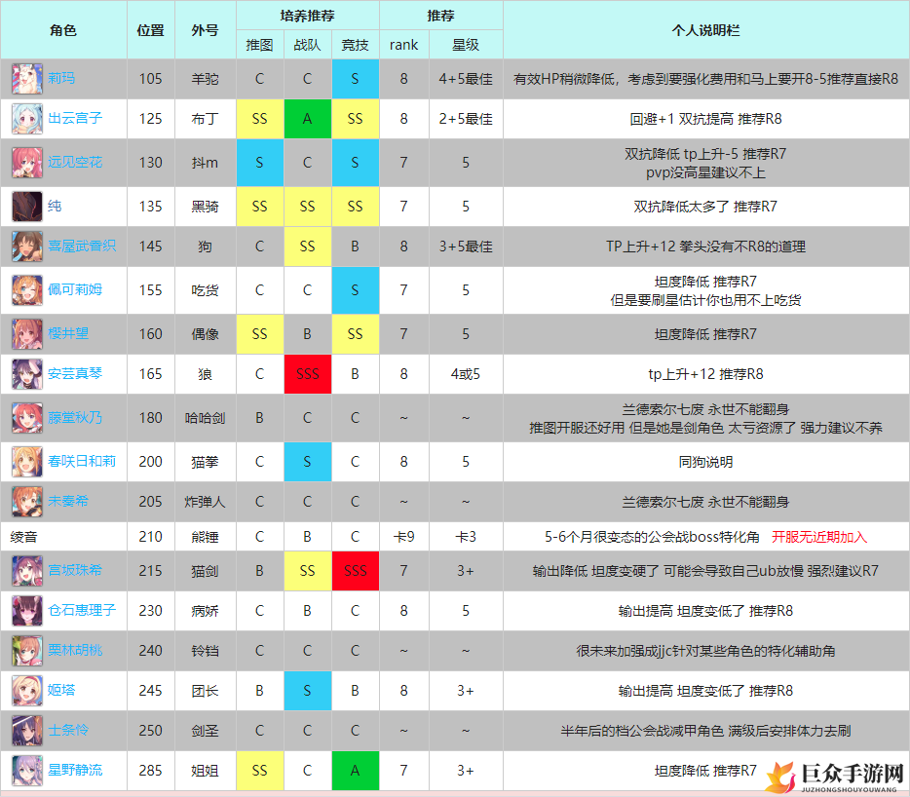Click the note 回避+1 双抗提高 推荐R8

coord(705,119)
